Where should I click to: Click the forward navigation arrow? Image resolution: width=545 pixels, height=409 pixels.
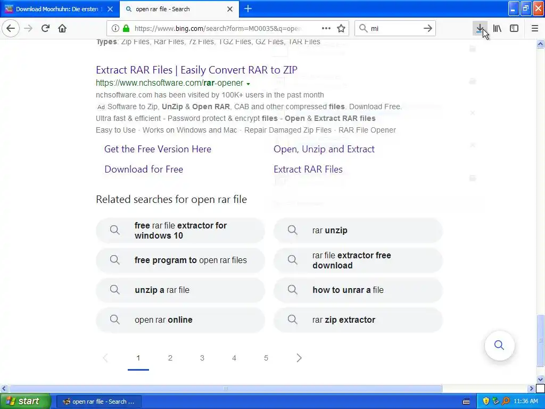pyautogui.click(x=28, y=29)
